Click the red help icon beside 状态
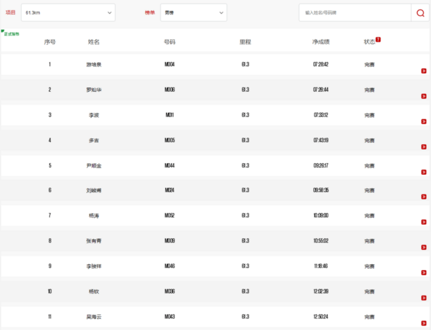This screenshot has width=431, height=330. click(378, 40)
